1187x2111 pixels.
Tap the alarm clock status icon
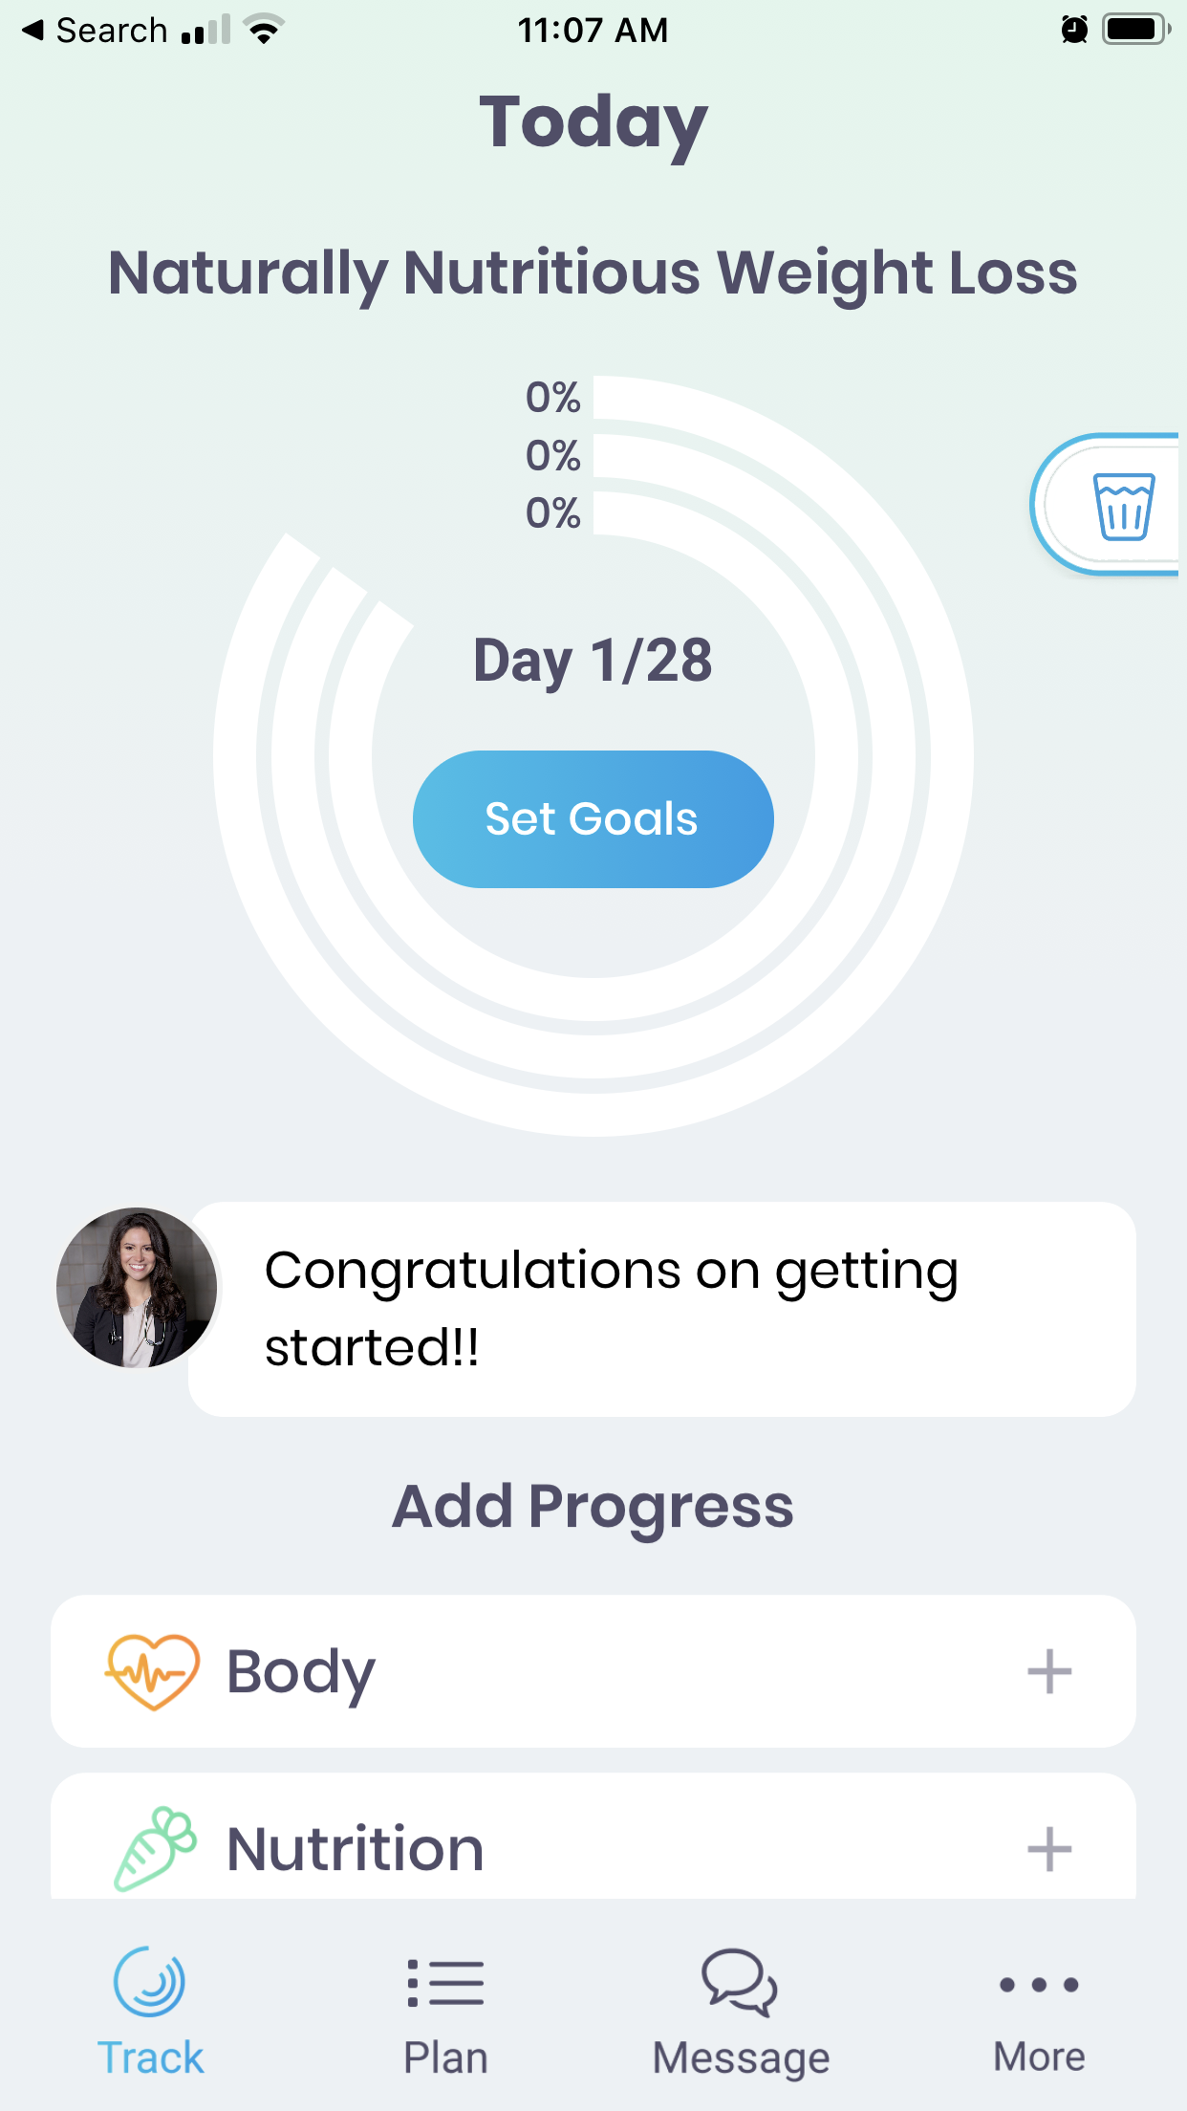click(x=1074, y=30)
